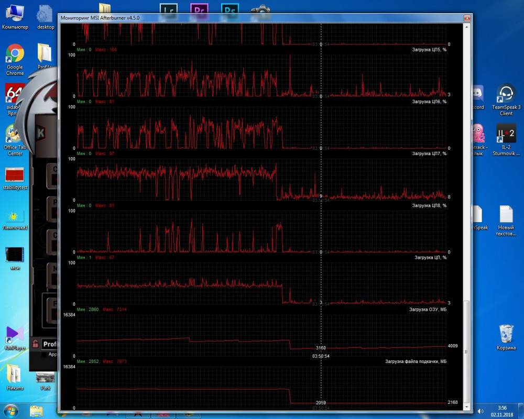Open the Никита folder
This screenshot has height=419, width=524.
click(15, 374)
